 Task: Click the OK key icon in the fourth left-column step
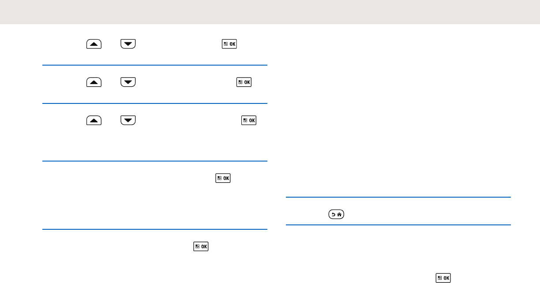[223, 178]
